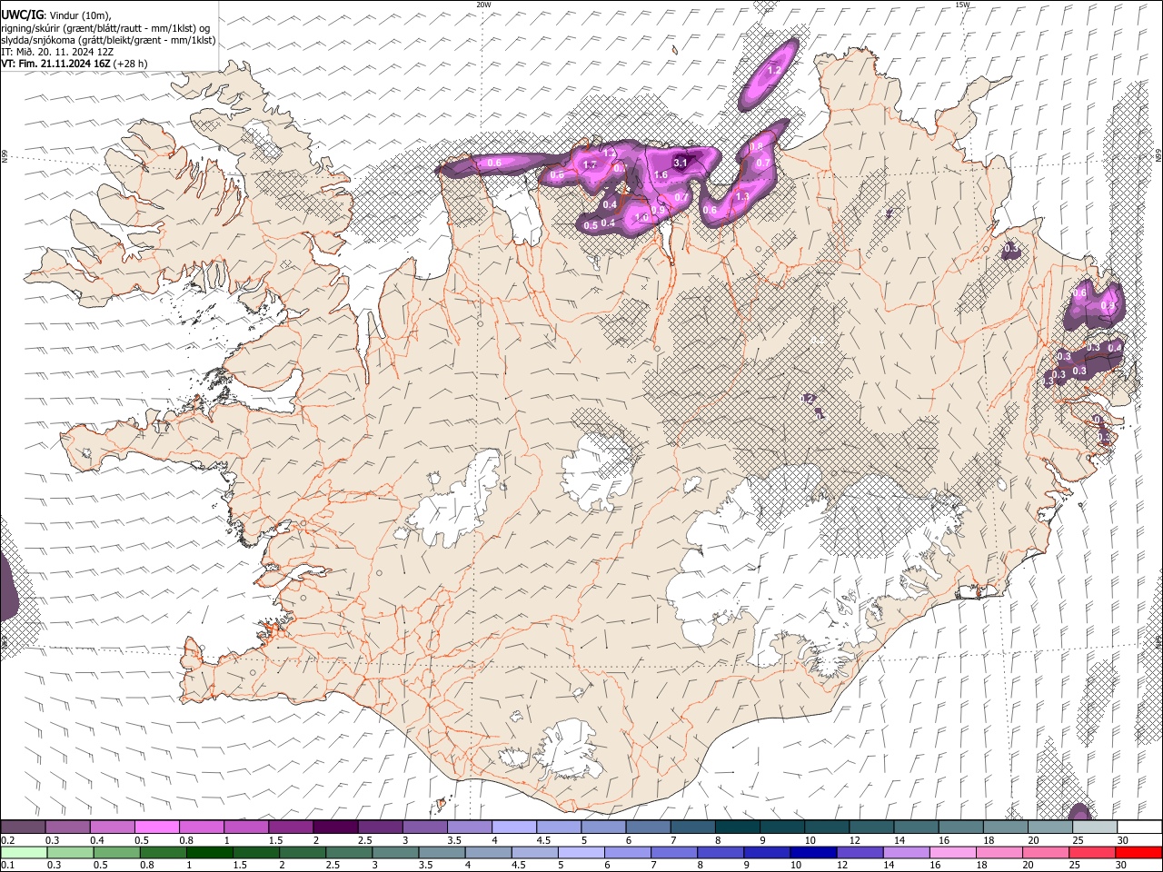The height and width of the screenshot is (872, 1163).
Task: Click the 1.7 snowfall value on the north coast
Action: (590, 165)
